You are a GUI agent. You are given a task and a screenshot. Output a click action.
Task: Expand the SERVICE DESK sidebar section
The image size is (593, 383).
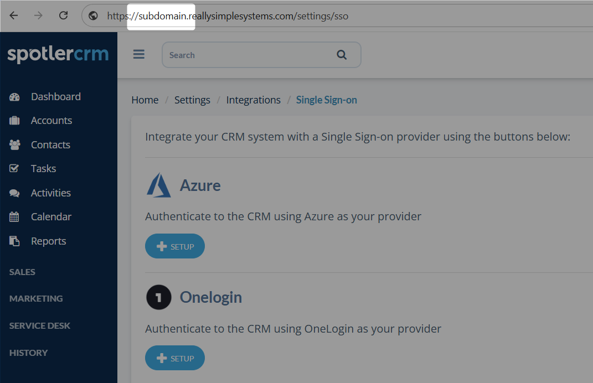40,326
